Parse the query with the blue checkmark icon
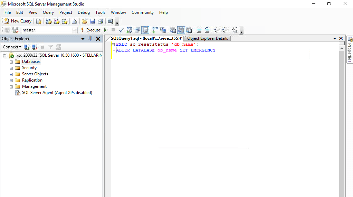 tap(121, 30)
